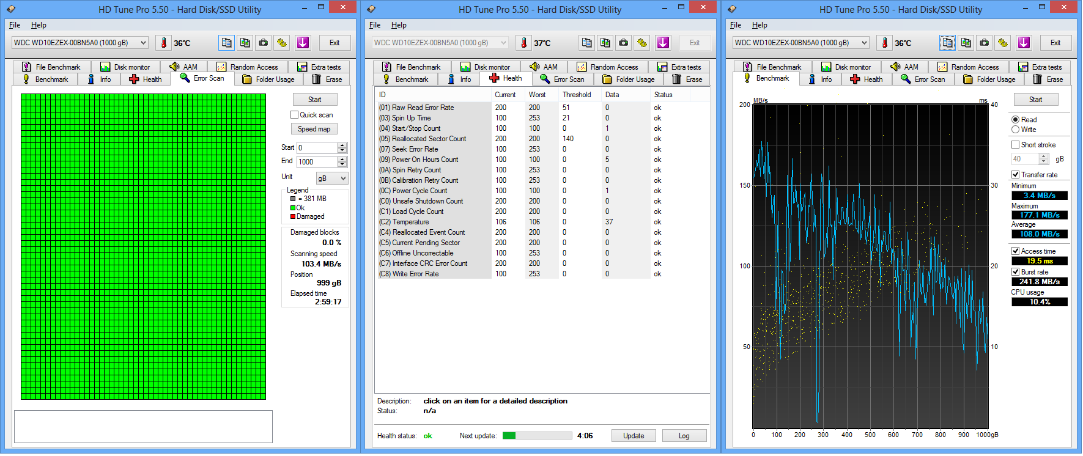Screen dimensions: 1083x456
Task: Switch to Health tab in left window
Action: click(146, 79)
